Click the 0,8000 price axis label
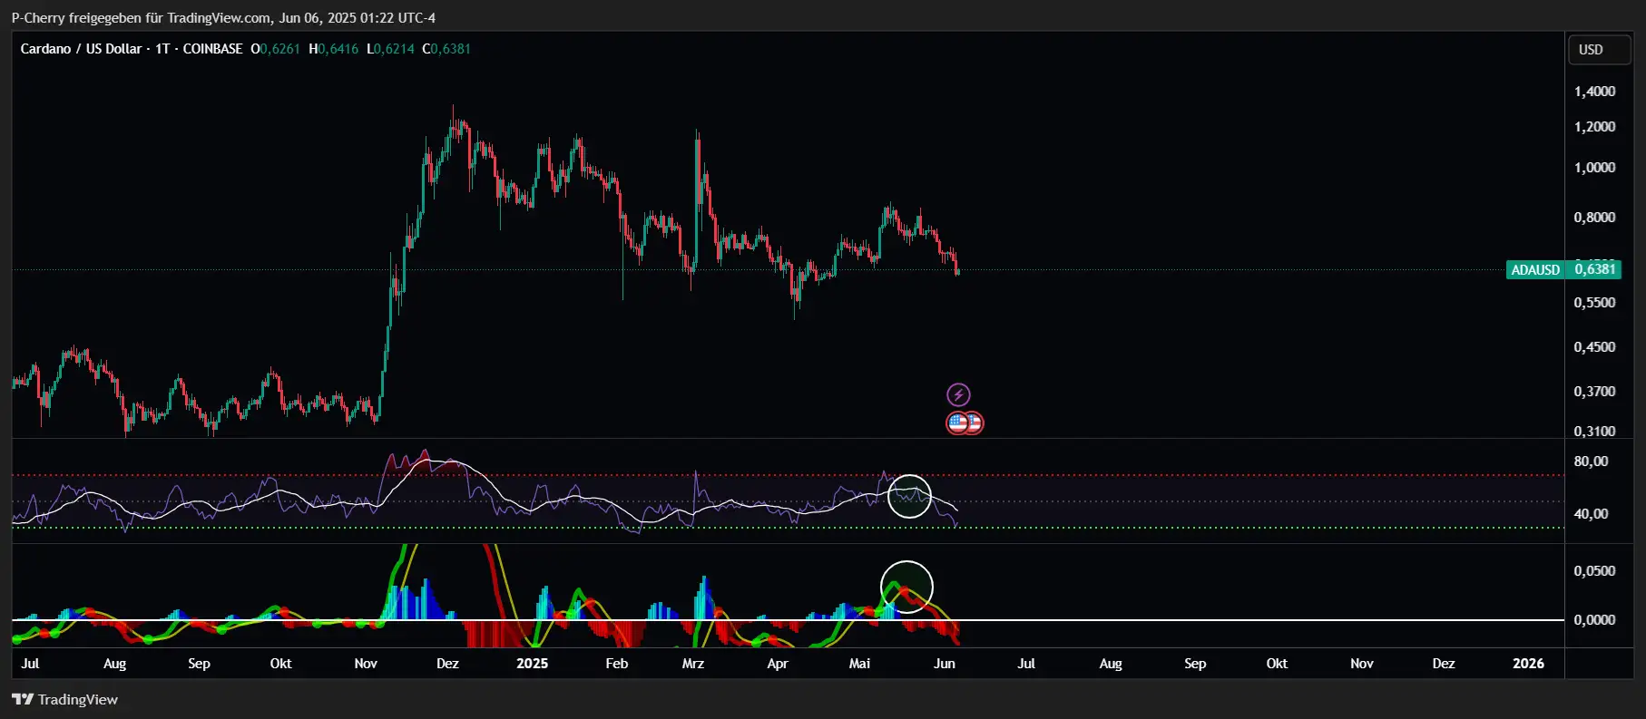 [x=1594, y=218]
